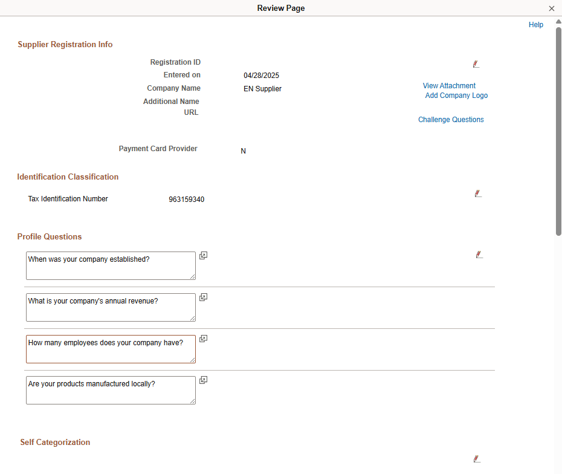Viewport: 562px width, 474px height.
Task: Select Add Company Logo
Action: click(456, 95)
